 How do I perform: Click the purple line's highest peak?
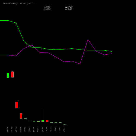88,39
